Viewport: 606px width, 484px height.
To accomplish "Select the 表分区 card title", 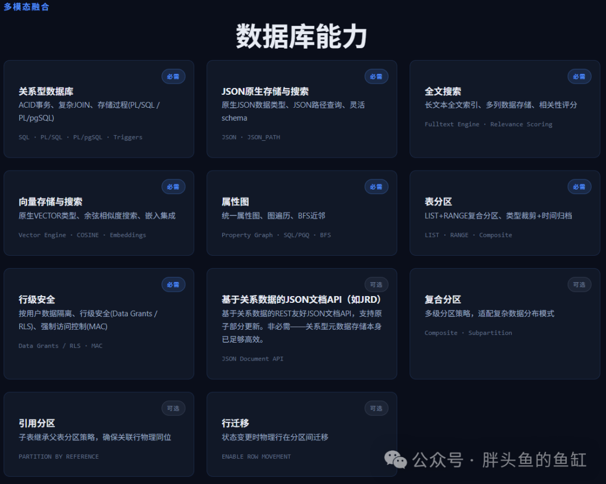I will [x=438, y=202].
